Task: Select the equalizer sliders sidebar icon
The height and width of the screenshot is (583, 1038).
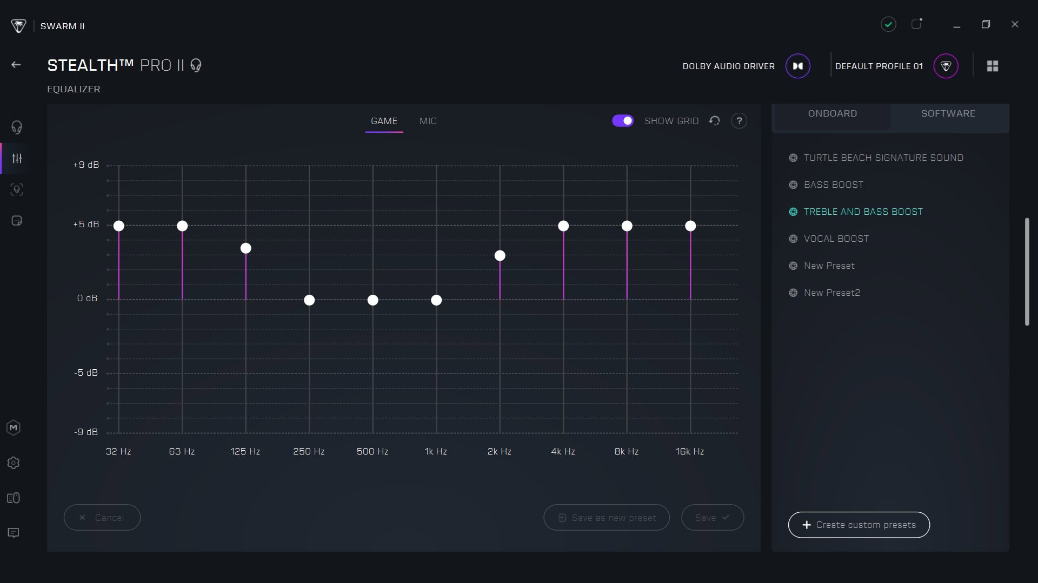Action: tap(17, 159)
